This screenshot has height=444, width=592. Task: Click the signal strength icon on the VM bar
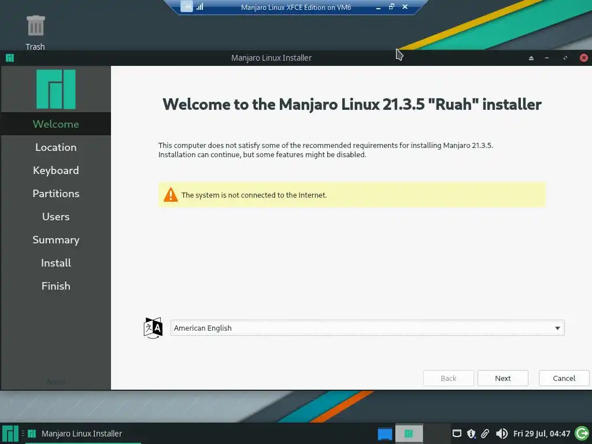pos(199,6)
